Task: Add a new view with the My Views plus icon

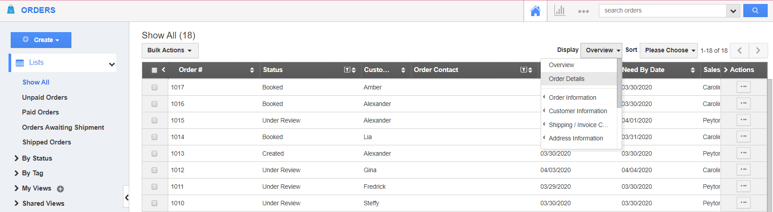Action: (61, 189)
